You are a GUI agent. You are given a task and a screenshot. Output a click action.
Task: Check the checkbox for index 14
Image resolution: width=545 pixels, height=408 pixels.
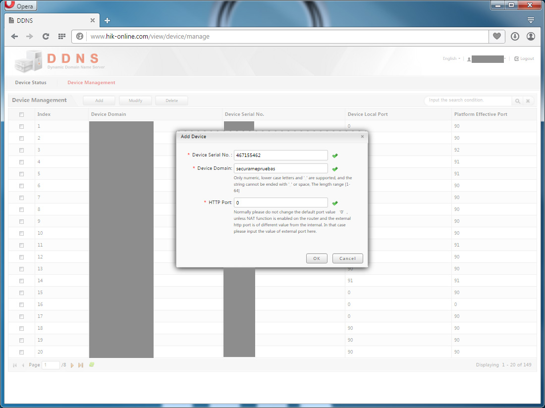tap(21, 281)
